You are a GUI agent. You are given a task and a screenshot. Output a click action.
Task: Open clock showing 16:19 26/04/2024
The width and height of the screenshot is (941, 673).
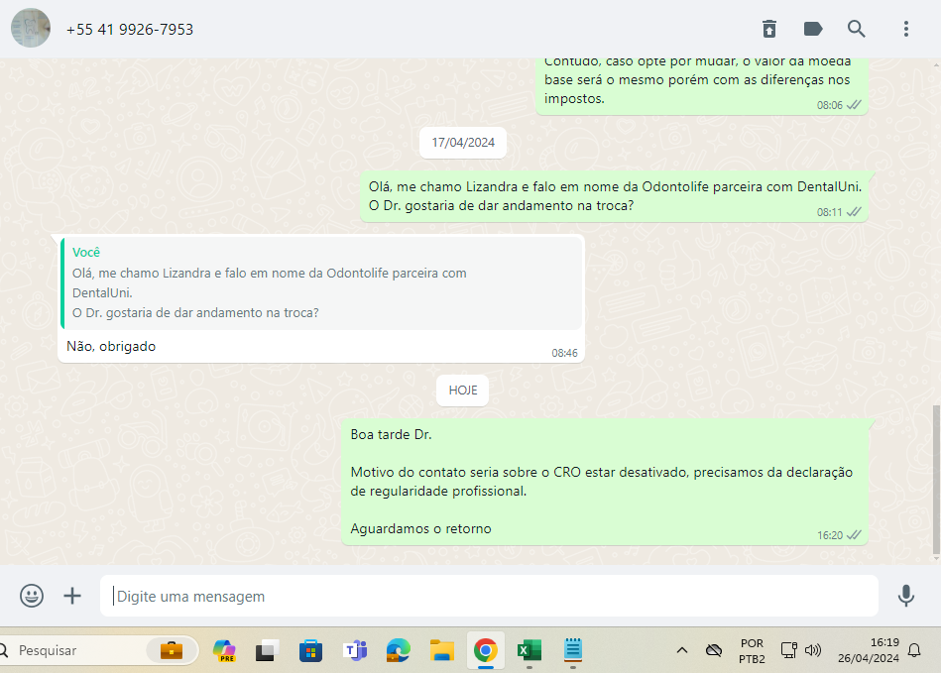pos(869,650)
